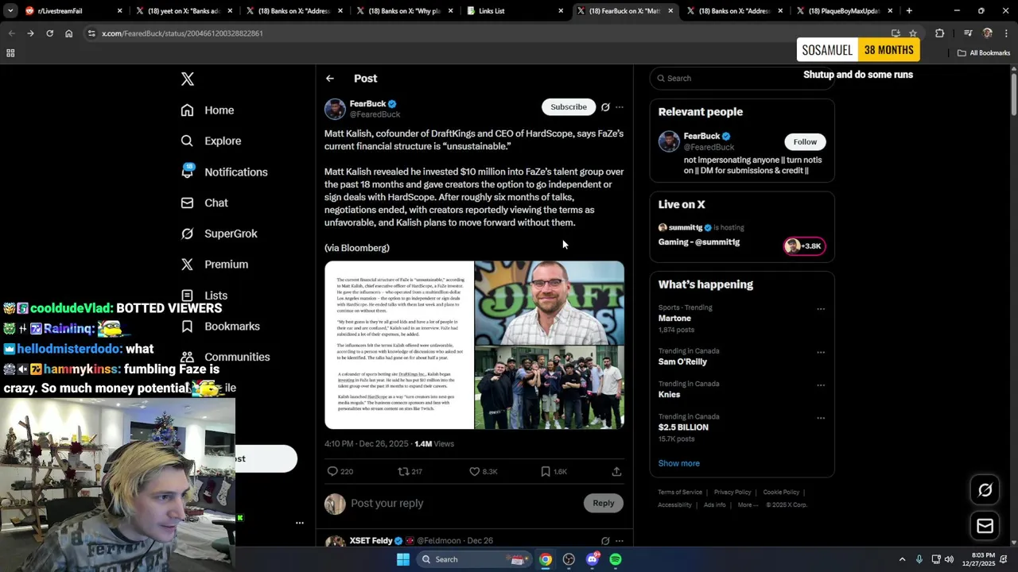The height and width of the screenshot is (572, 1018).
Task: Open more options for $2.5 BILLION trend
Action: pos(821,418)
